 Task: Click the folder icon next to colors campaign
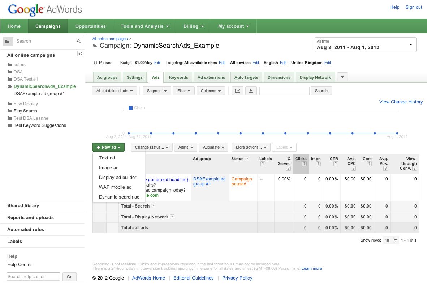tap(9, 65)
